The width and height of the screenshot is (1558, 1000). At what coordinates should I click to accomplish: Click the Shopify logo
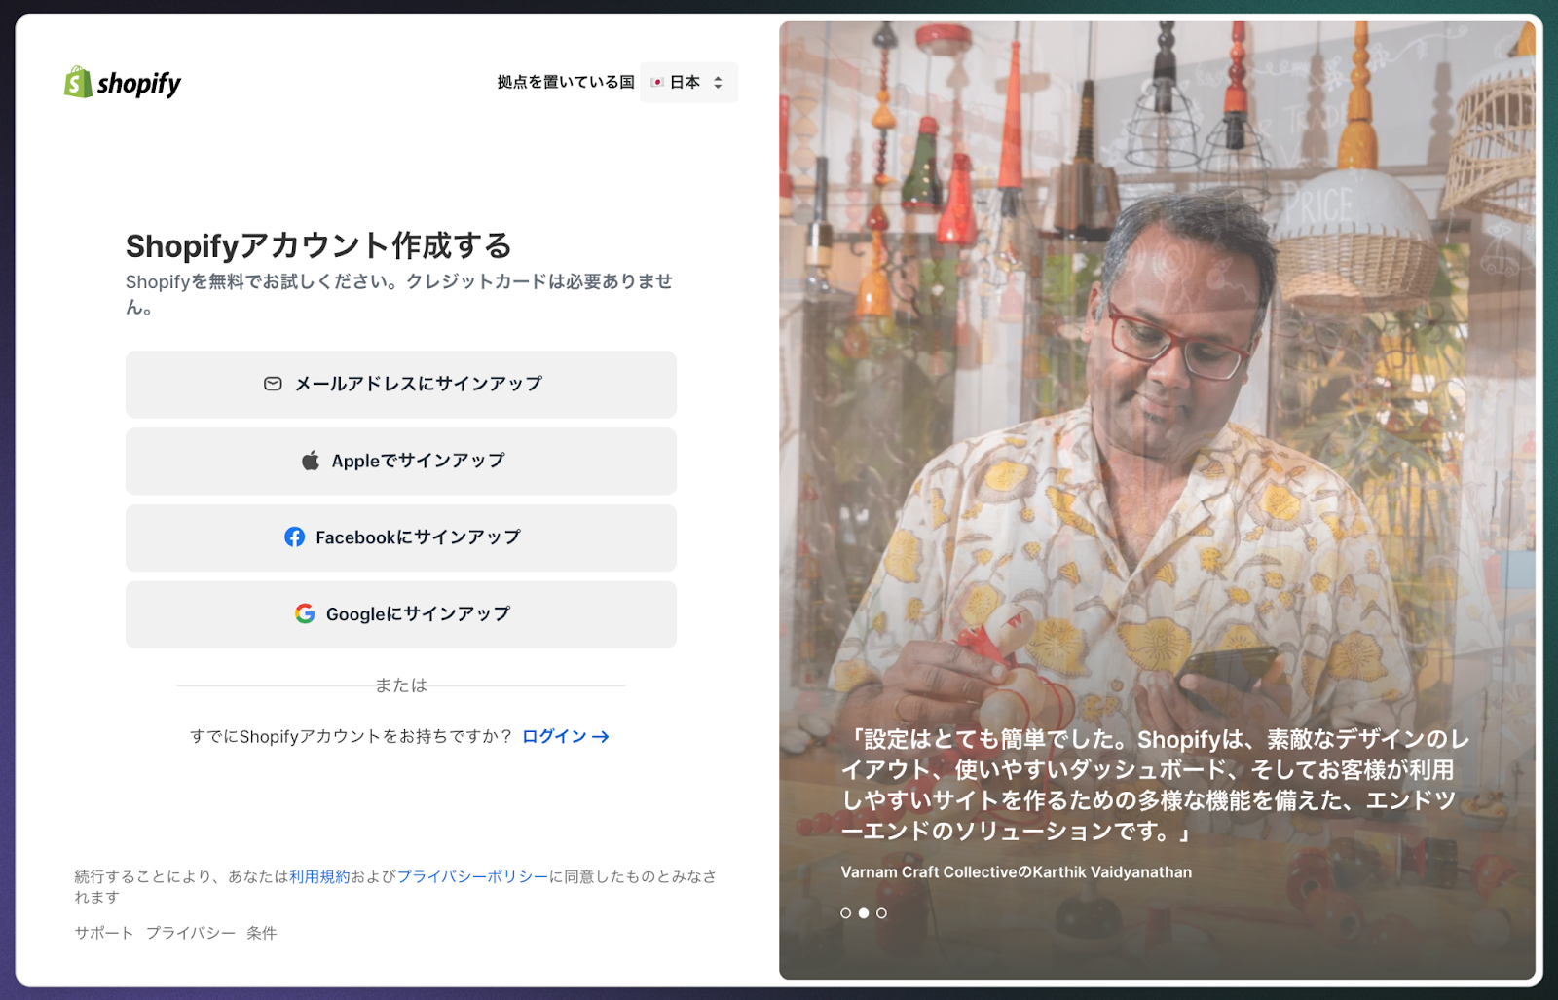[123, 83]
